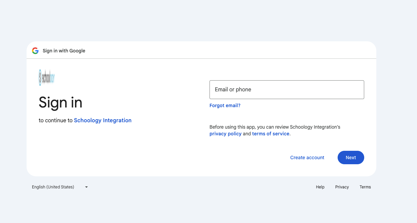Open the Privacy footer link
Viewport: 417px width, 223px height.
click(342, 187)
